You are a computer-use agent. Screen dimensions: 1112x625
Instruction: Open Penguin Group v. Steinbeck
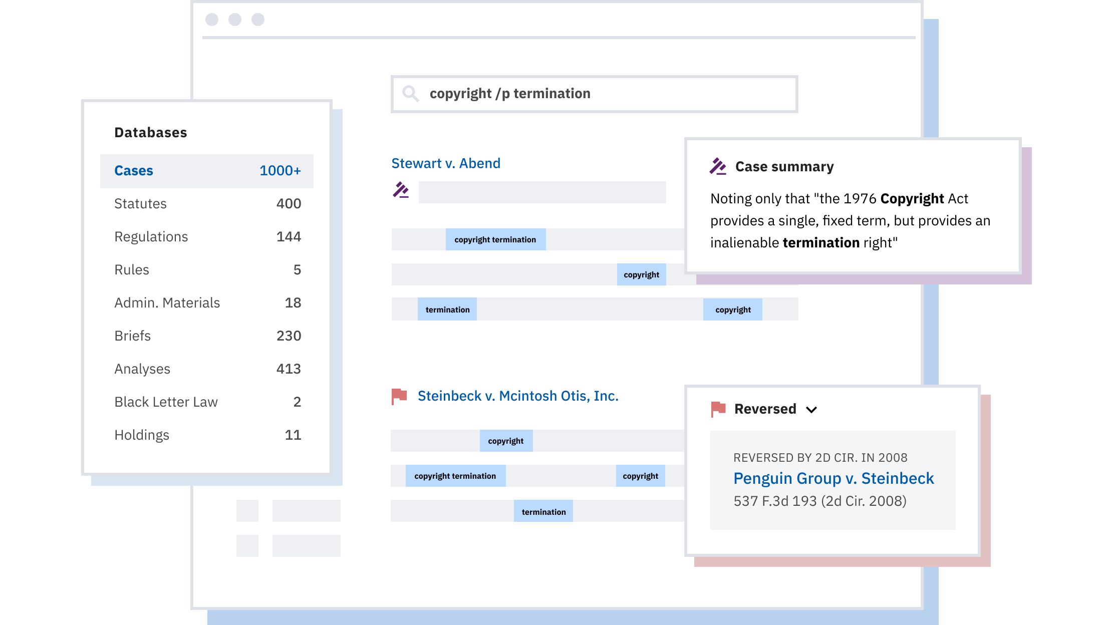[x=833, y=478]
